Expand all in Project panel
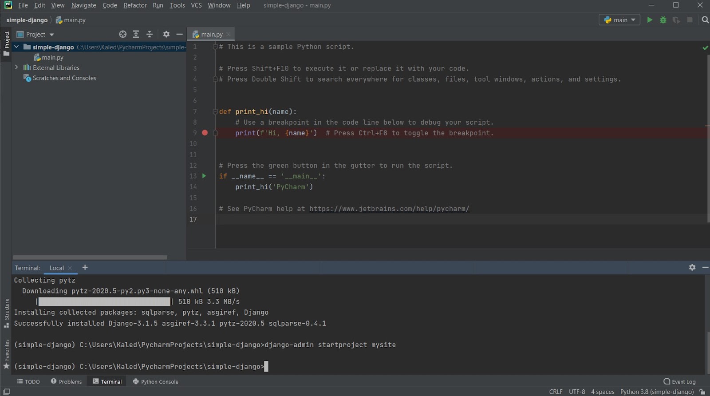This screenshot has width=710, height=396. coord(136,34)
